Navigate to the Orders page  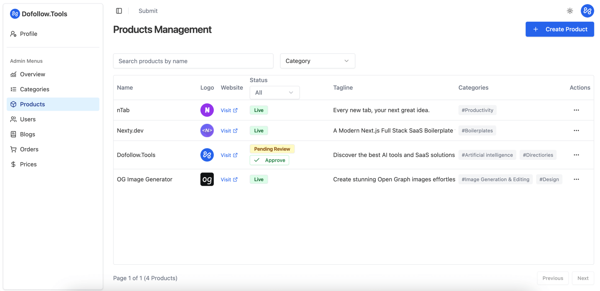coord(29,149)
